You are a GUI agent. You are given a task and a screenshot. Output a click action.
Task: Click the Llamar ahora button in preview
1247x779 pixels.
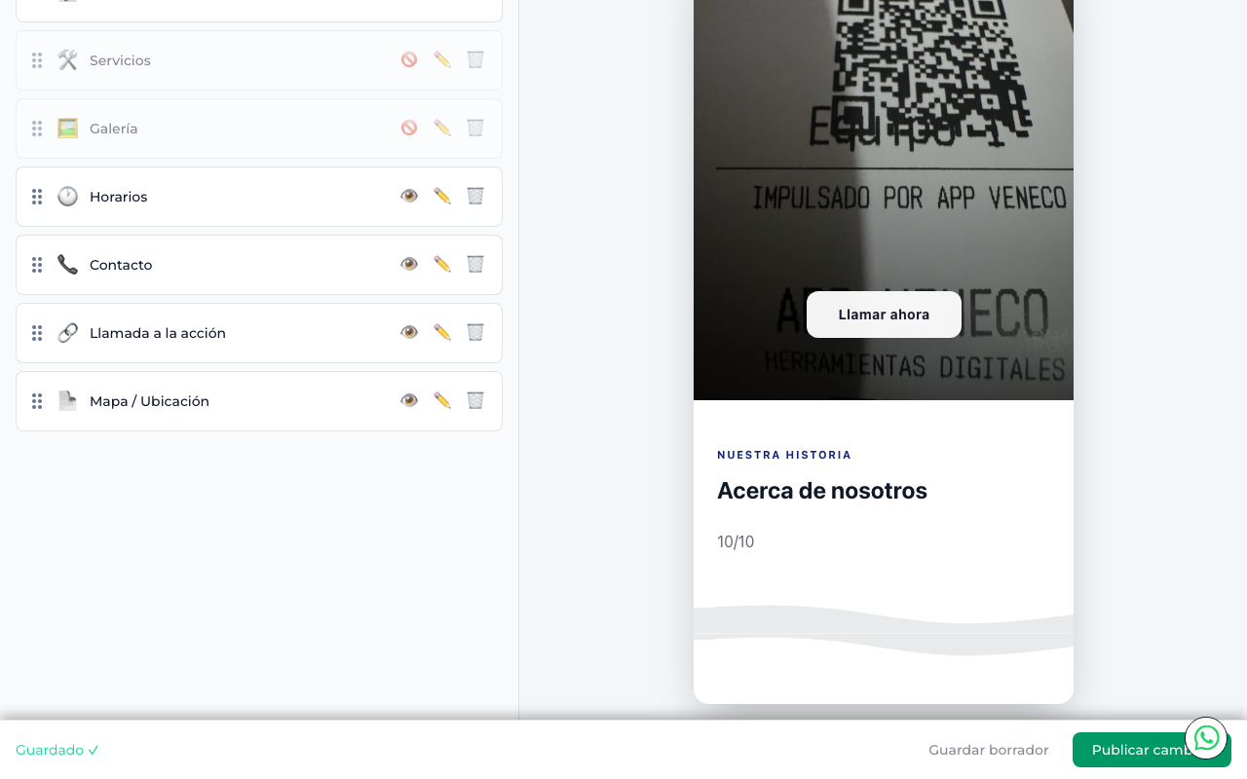click(884, 315)
